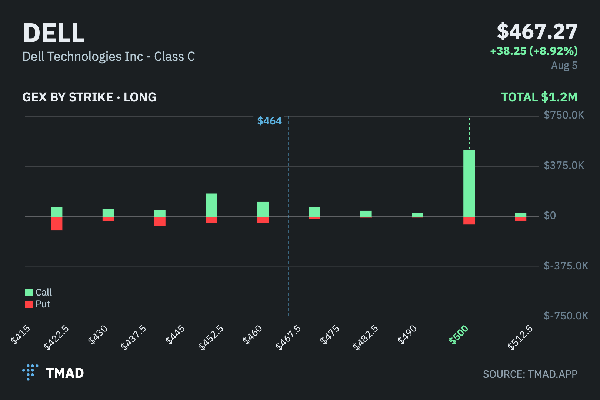Click the TMAD dotted logo icon
The height and width of the screenshot is (400, 600).
point(30,373)
